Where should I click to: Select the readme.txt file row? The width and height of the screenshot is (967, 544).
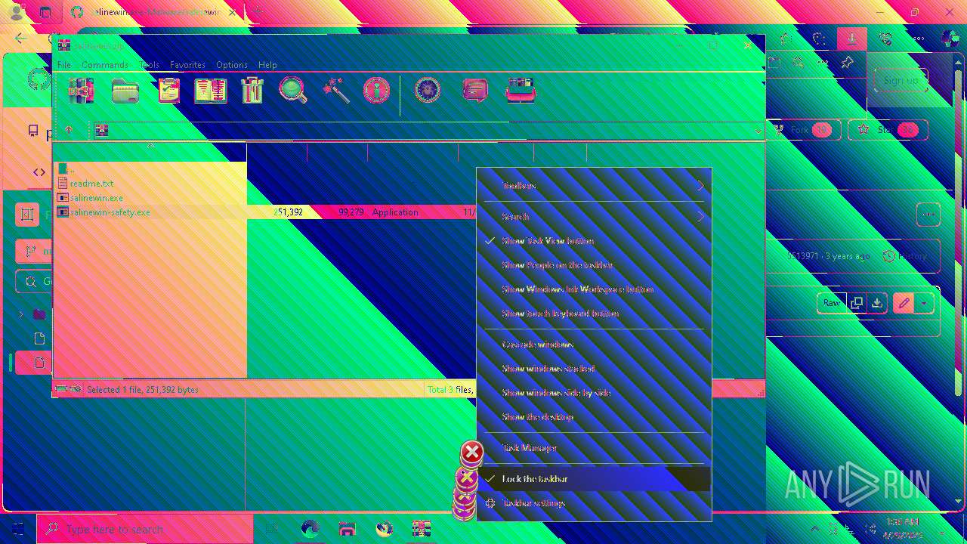point(151,184)
